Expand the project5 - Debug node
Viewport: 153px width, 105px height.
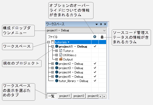(x=52, y=76)
